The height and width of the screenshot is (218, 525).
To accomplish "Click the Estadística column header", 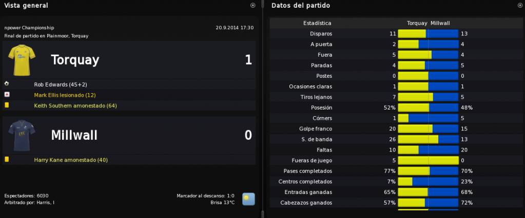I will [x=317, y=23].
